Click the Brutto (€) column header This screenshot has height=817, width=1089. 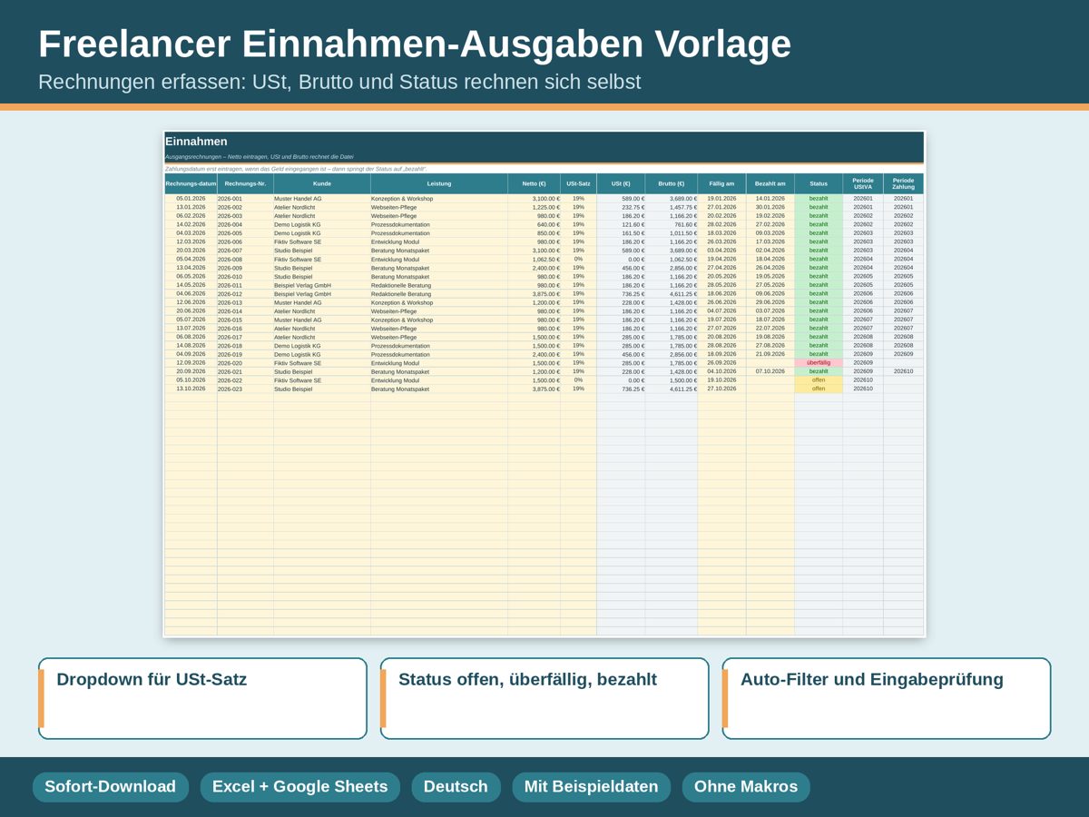(x=672, y=183)
